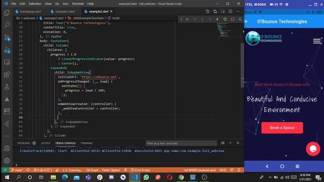
Task: Open the Accounts menu in activity bar
Action: [x=7, y=148]
